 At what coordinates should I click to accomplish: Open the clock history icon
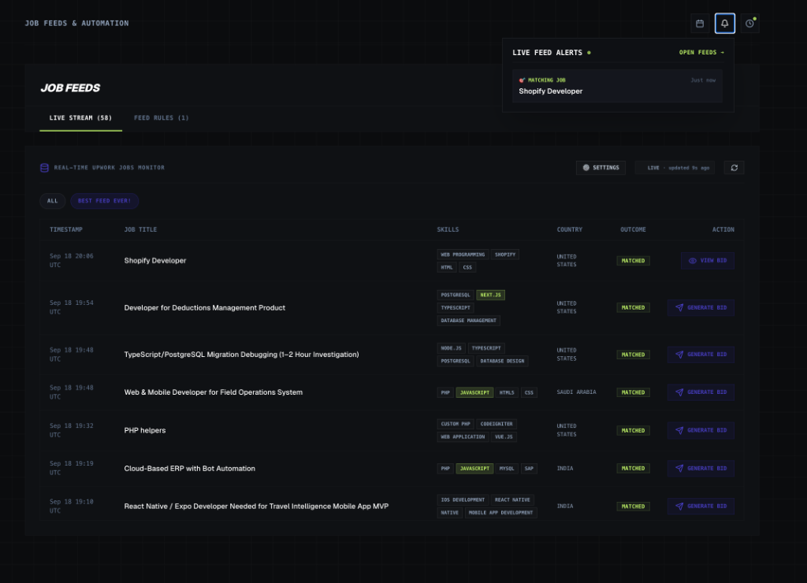[750, 23]
